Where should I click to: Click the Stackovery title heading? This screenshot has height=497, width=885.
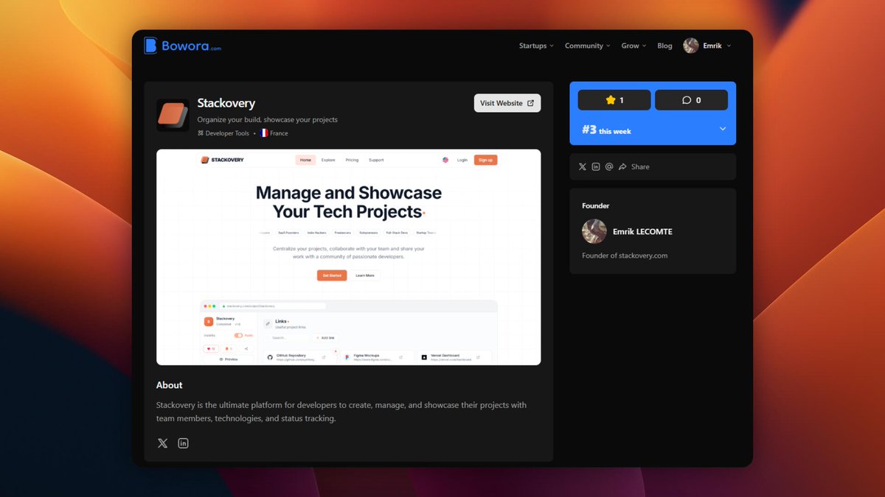(226, 103)
